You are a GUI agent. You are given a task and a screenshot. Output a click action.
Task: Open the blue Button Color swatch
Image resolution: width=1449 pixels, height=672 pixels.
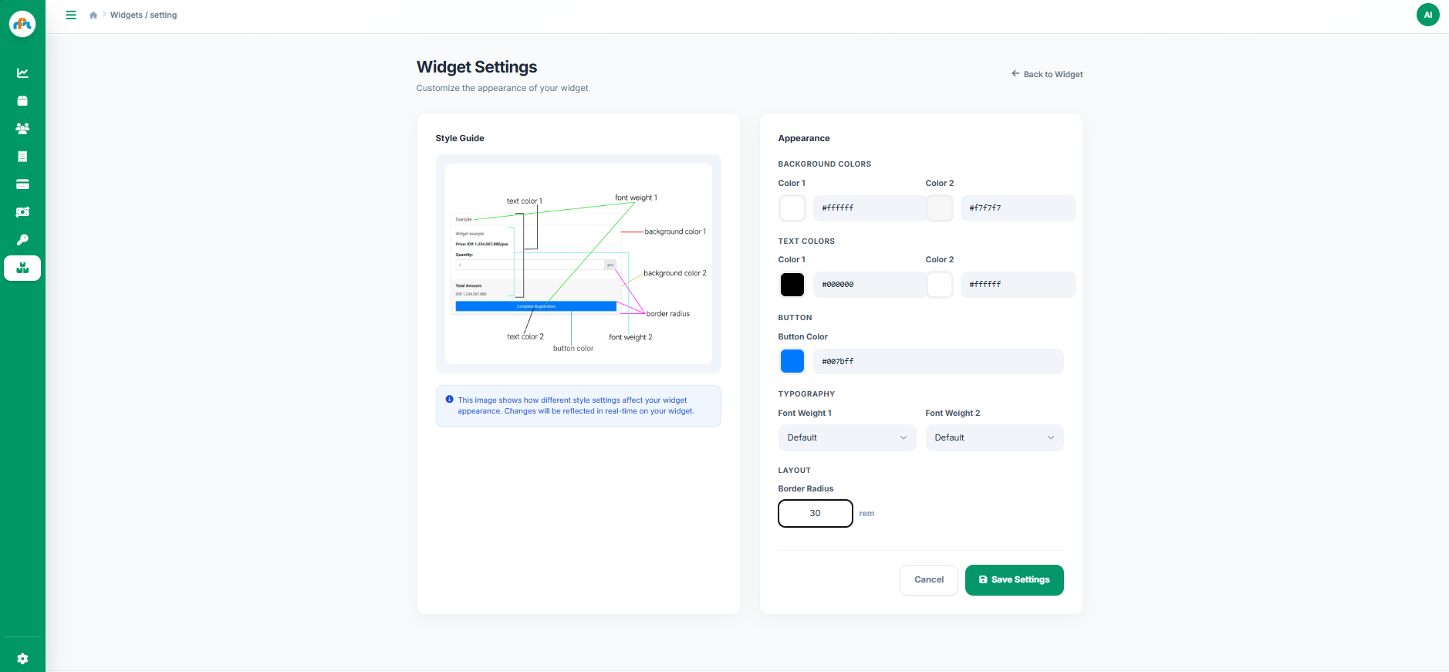tap(792, 361)
